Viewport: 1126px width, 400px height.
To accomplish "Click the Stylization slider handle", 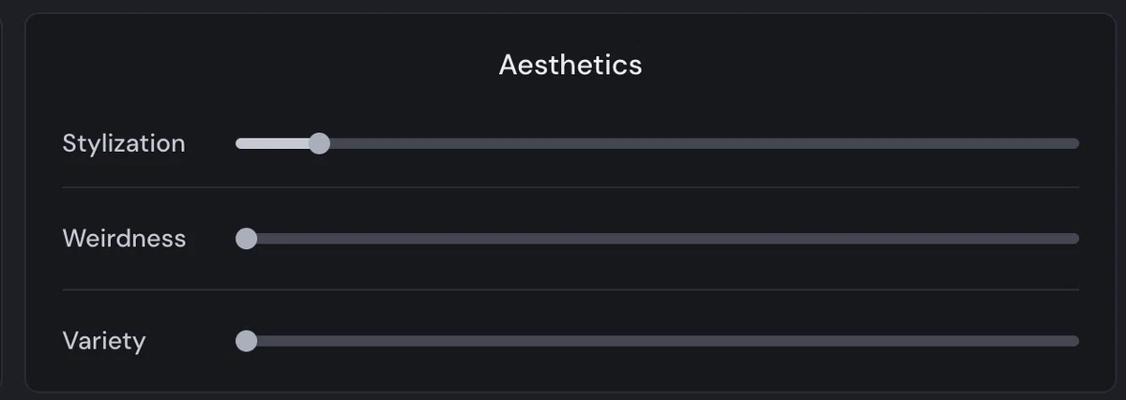I will [x=319, y=143].
